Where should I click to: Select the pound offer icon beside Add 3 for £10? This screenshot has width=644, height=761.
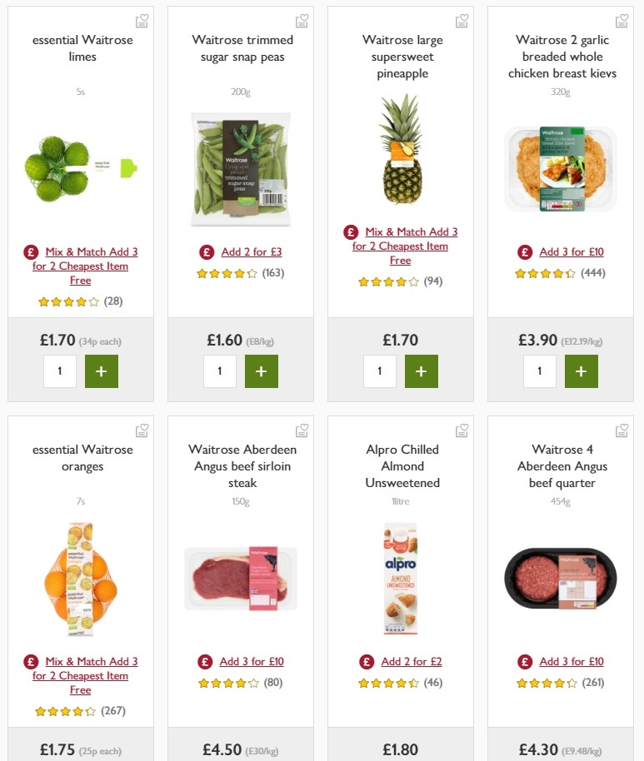(x=524, y=251)
